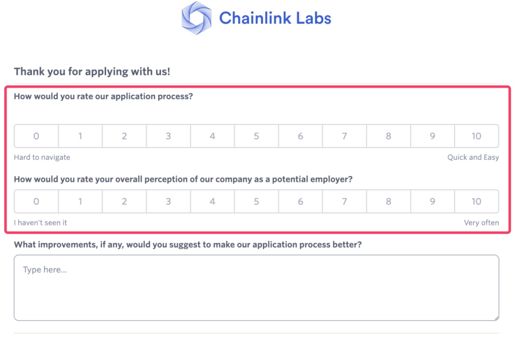Click the 'Quick and Easy' scale label
The height and width of the screenshot is (337, 516).
click(x=473, y=157)
